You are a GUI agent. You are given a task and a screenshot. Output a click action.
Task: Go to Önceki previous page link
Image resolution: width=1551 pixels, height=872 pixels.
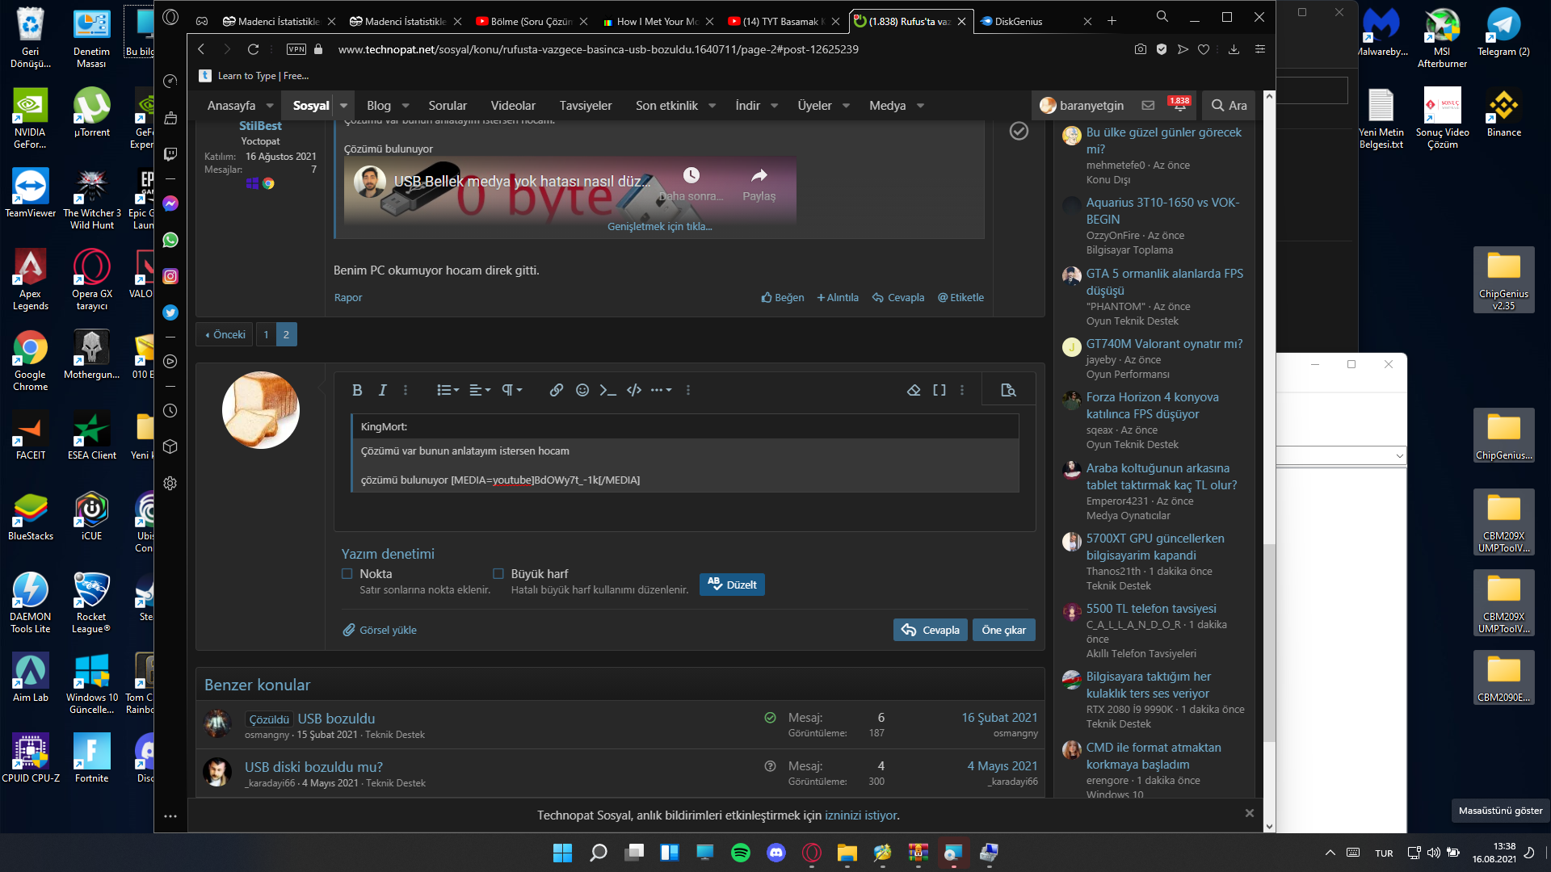225,334
